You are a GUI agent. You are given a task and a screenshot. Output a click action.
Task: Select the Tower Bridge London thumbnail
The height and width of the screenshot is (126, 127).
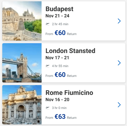pyautogui.click(x=22, y=63)
